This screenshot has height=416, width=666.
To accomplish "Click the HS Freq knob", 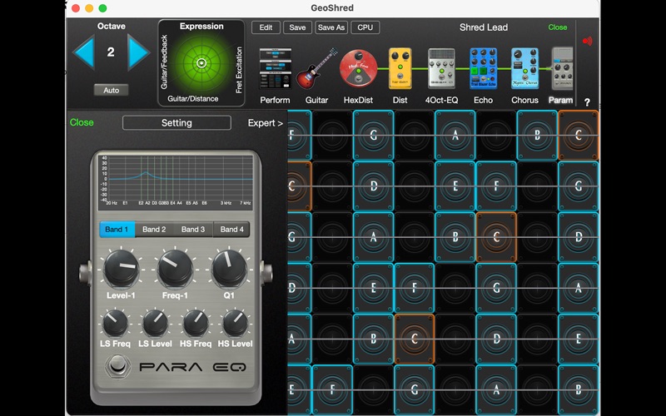I will 196,323.
